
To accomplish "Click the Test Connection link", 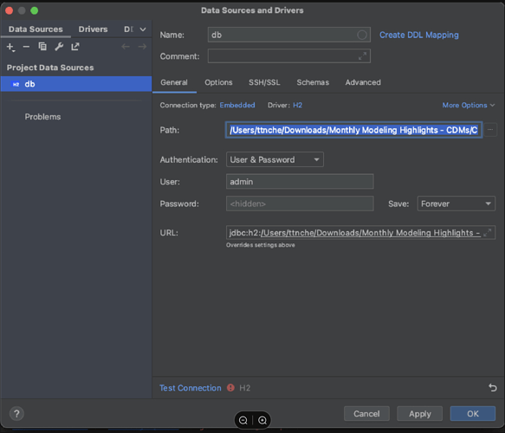I will point(191,388).
